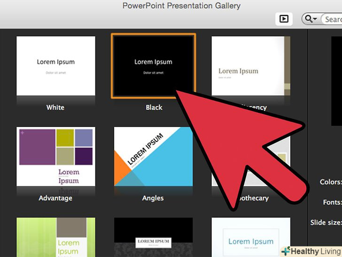Click the Black theme label
This screenshot has width=342, height=257.
pos(154,107)
